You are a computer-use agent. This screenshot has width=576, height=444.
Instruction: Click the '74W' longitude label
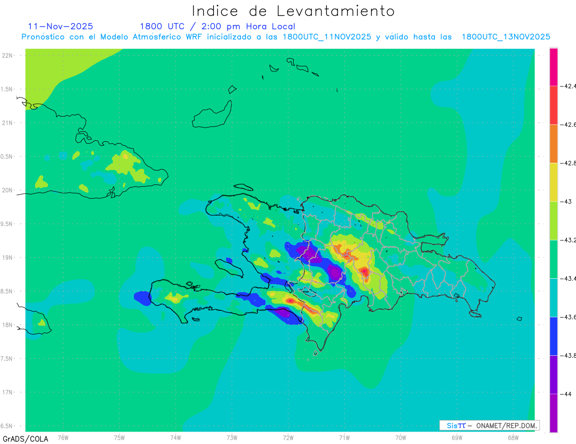click(175, 437)
